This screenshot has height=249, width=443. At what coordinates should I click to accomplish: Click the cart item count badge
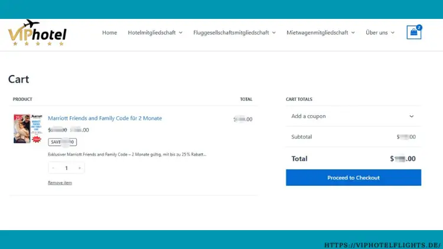coord(419,27)
